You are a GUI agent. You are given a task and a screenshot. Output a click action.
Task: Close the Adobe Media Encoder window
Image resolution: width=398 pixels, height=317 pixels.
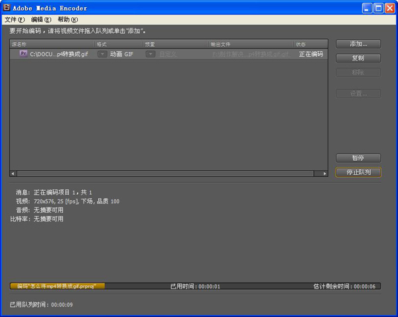389,8
